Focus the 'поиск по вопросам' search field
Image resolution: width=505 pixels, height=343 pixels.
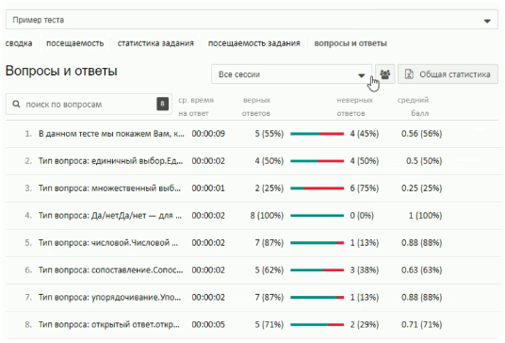(x=89, y=104)
